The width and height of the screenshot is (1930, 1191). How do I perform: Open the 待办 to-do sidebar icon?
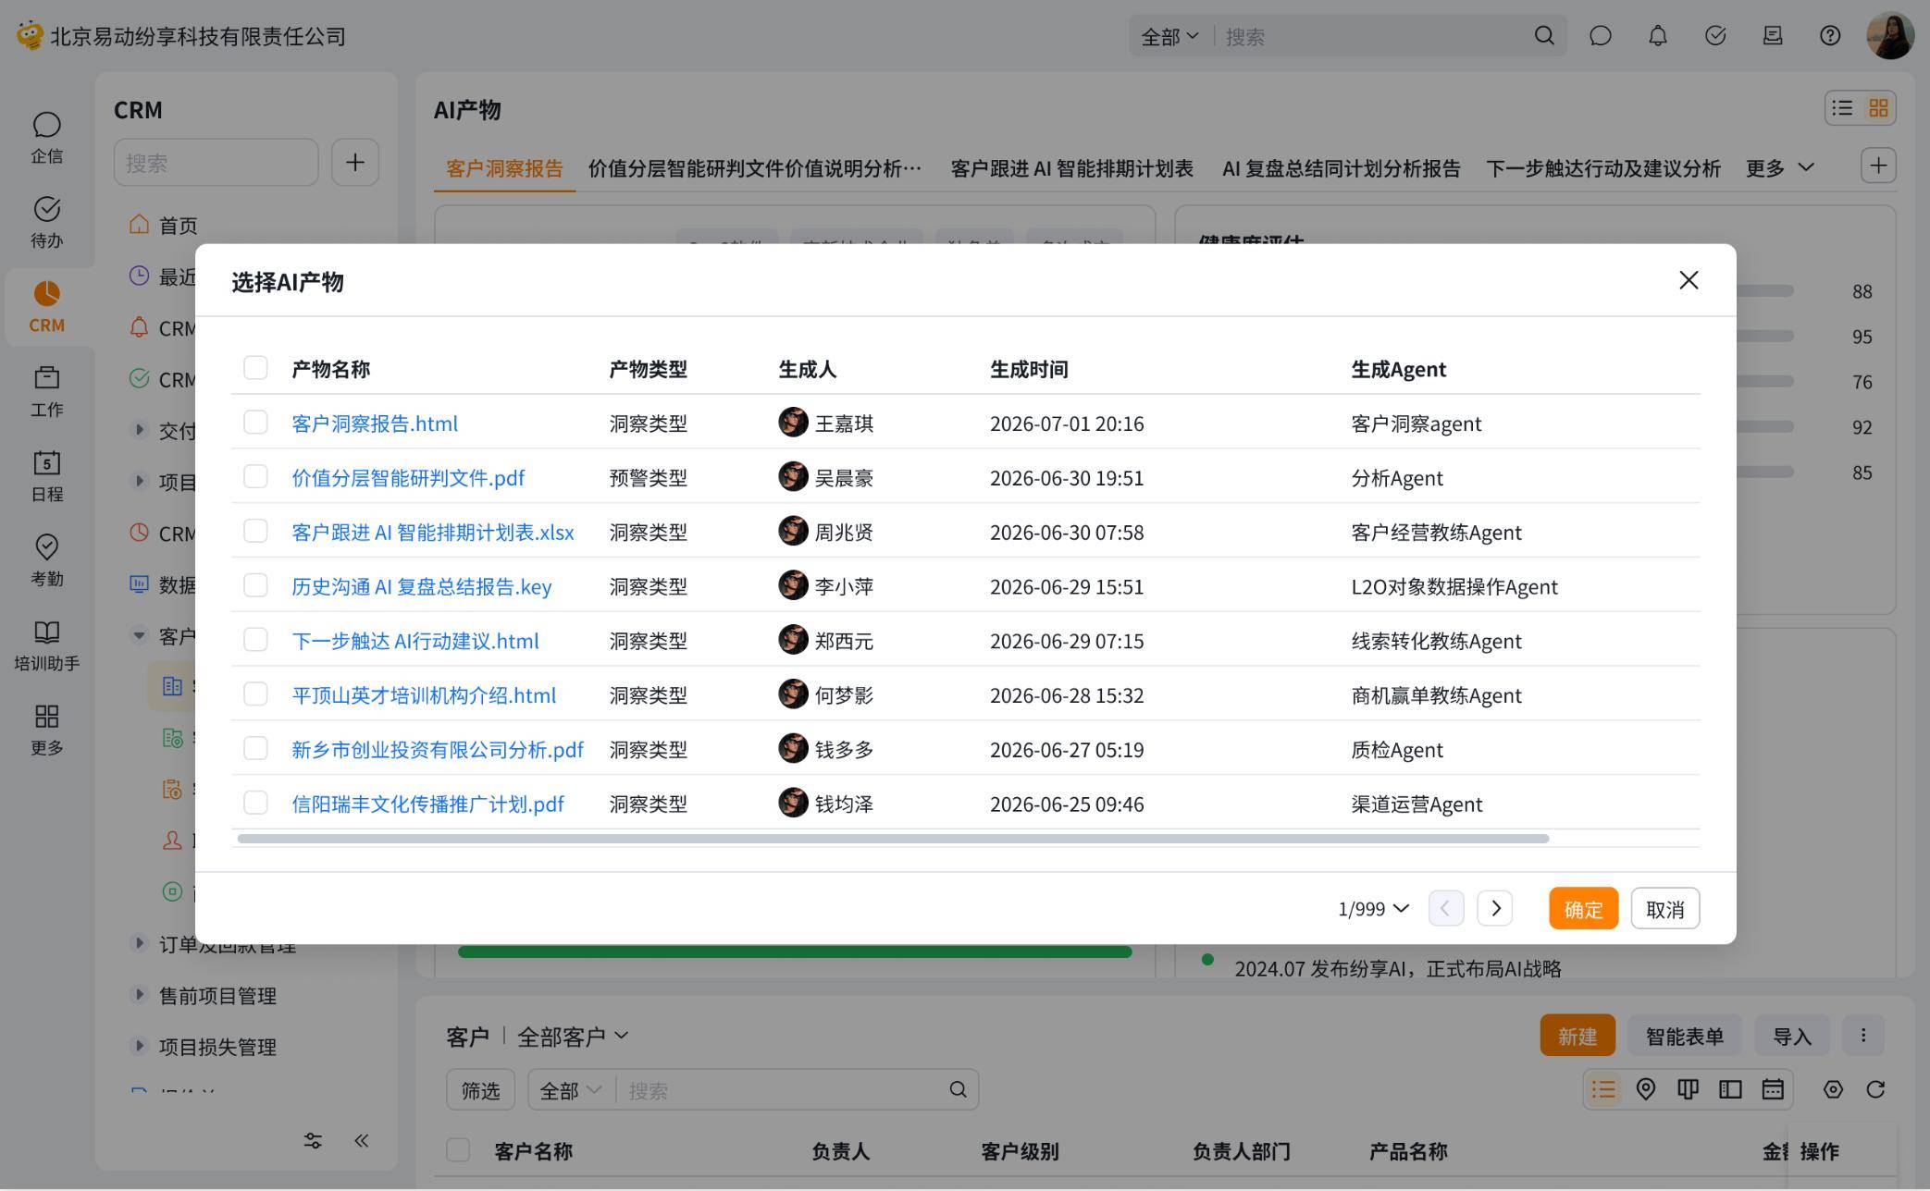[46, 223]
